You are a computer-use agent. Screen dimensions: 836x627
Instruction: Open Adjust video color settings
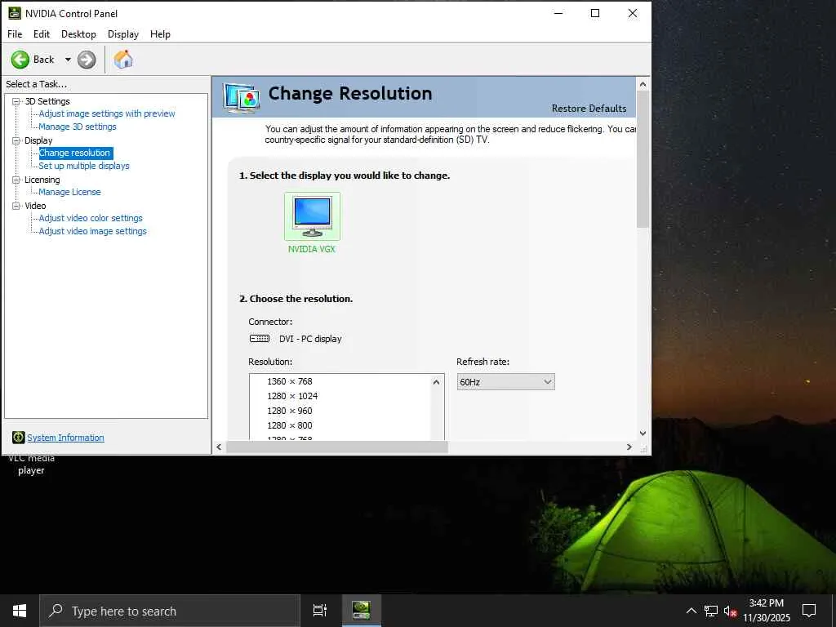point(91,218)
